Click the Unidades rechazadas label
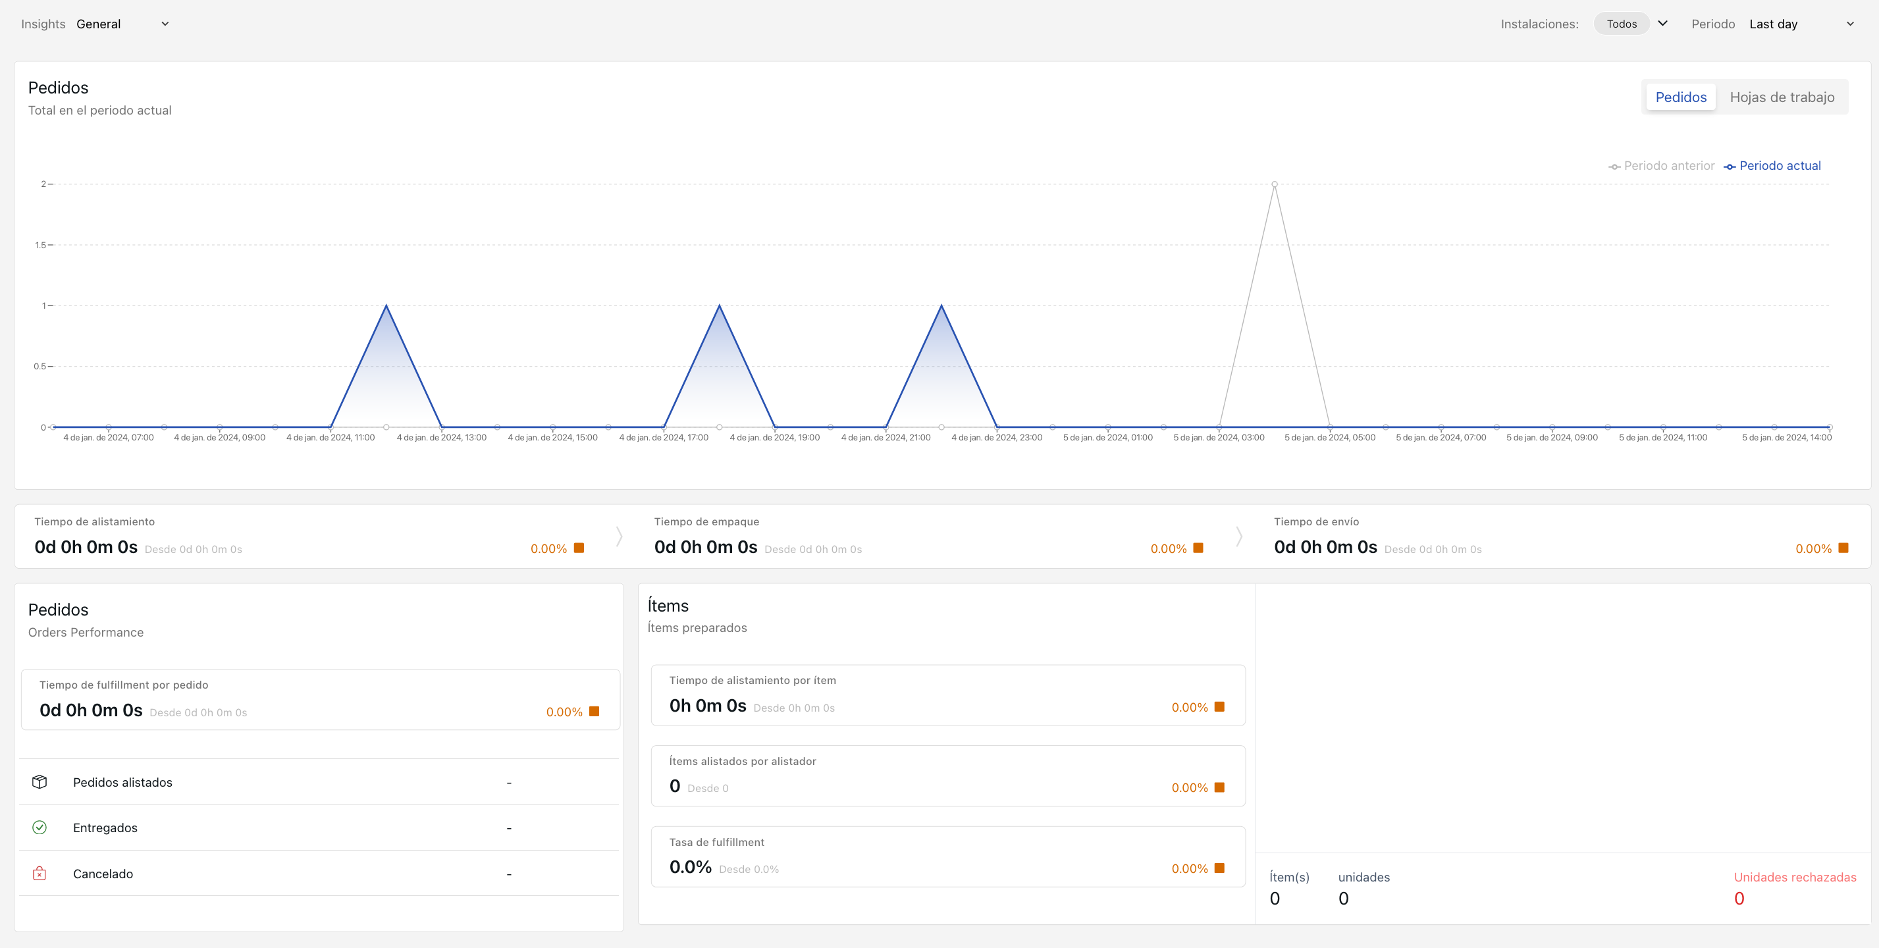Image resolution: width=1879 pixels, height=948 pixels. (1794, 878)
